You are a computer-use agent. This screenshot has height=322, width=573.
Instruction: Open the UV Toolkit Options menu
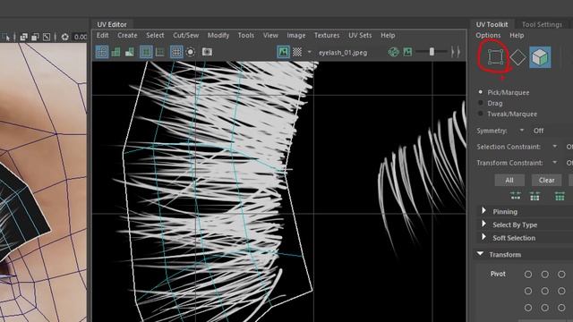point(488,36)
